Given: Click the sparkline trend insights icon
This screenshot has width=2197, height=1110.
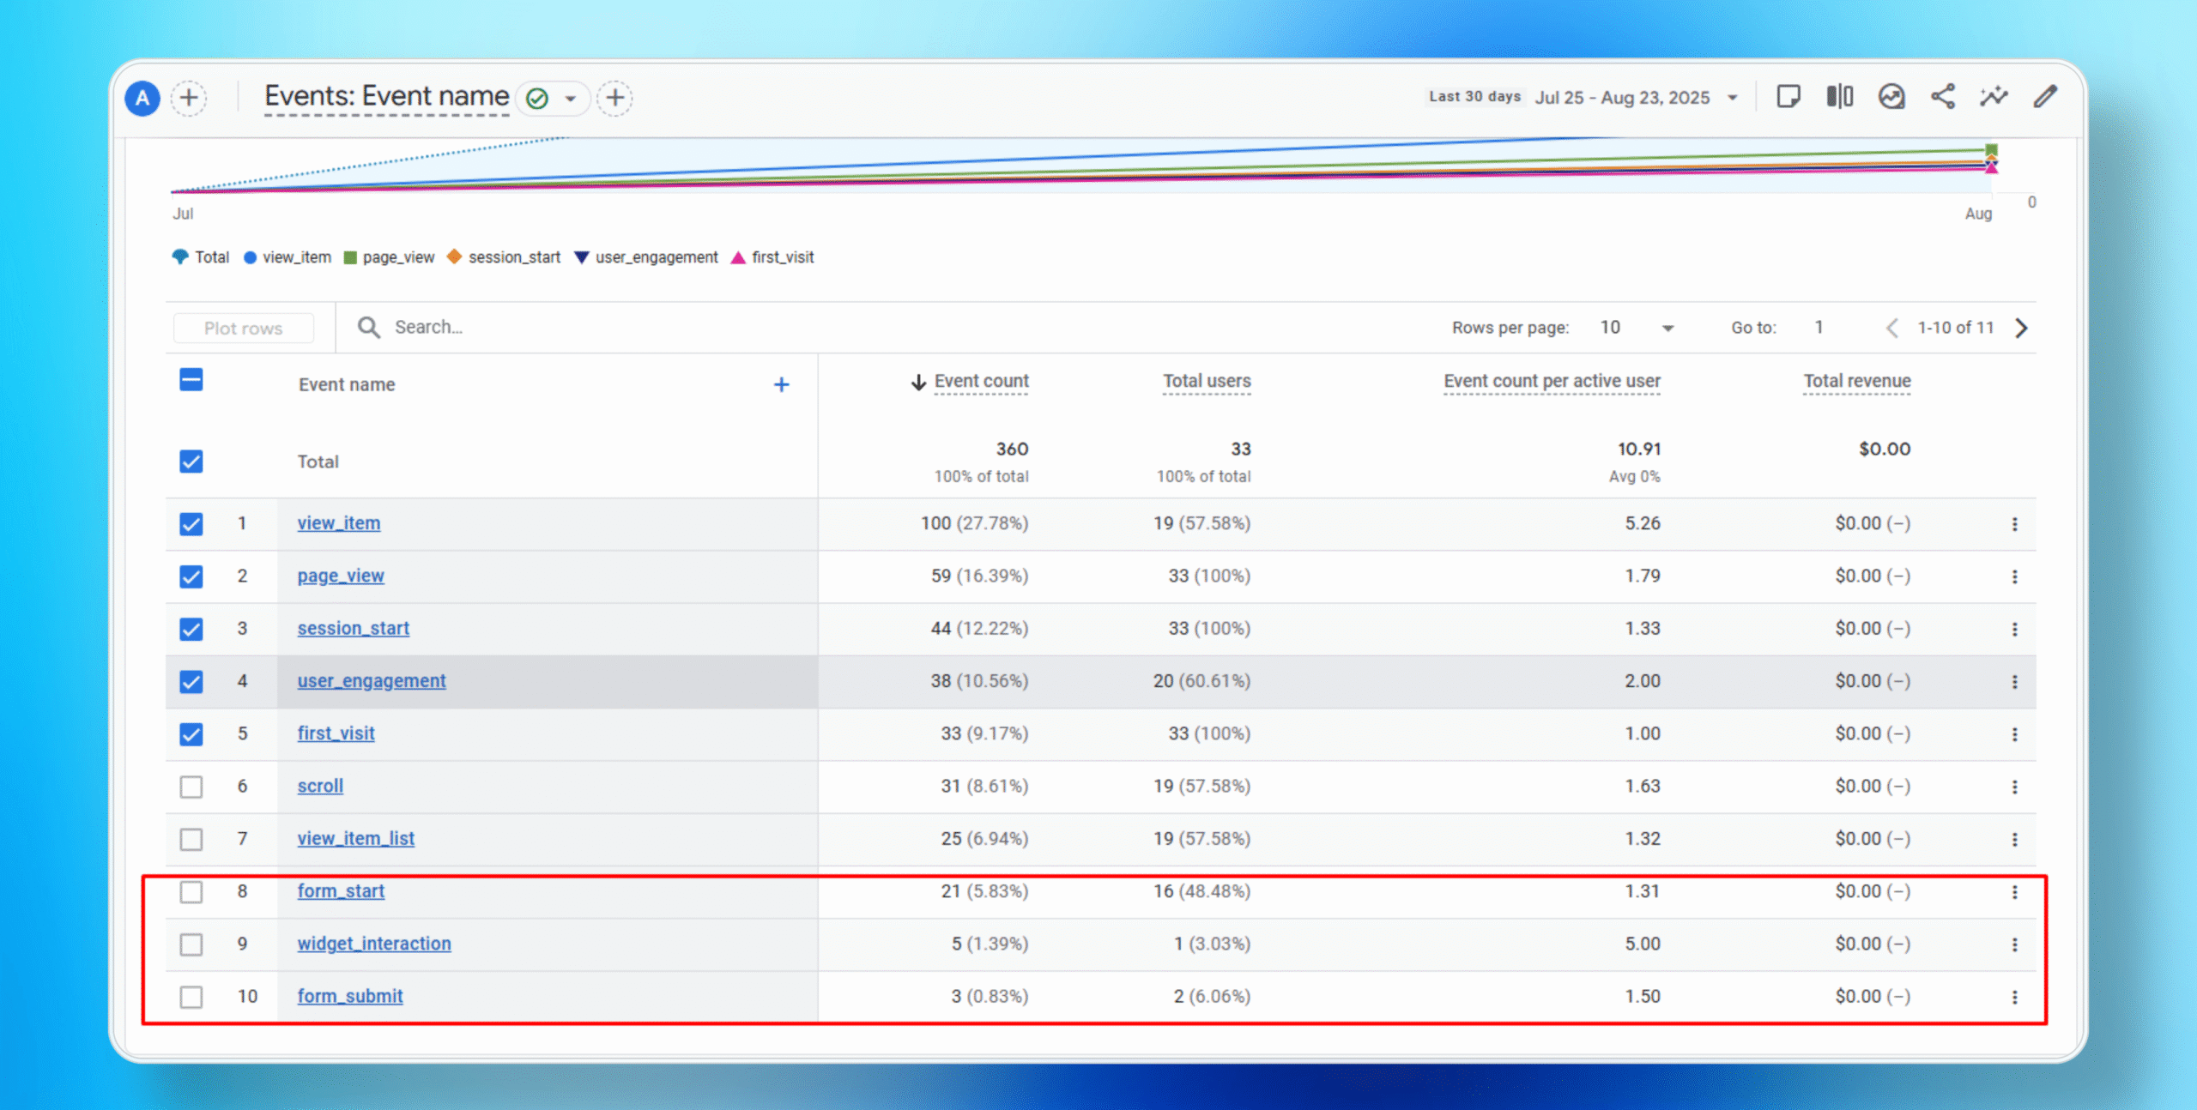Looking at the screenshot, I should (x=1994, y=96).
